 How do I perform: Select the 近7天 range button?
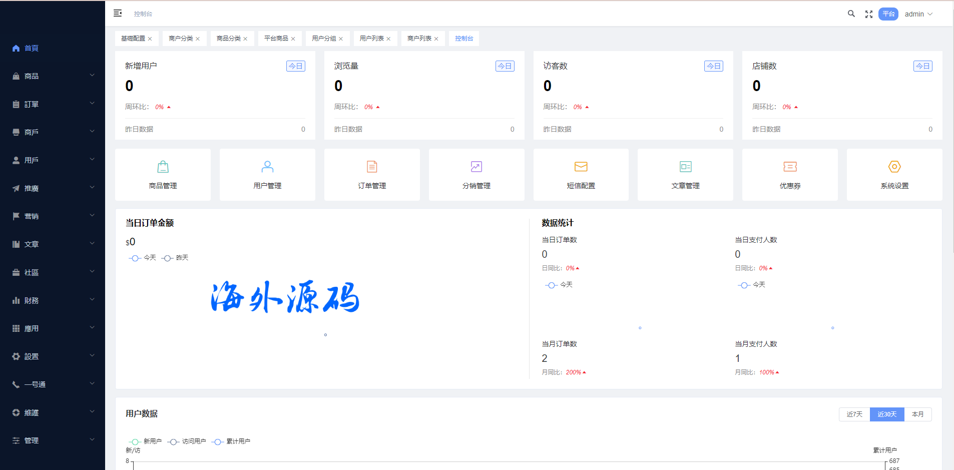point(854,414)
